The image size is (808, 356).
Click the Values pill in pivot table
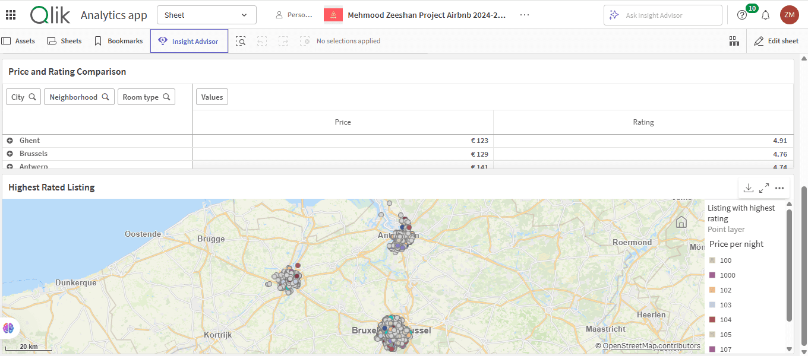pyautogui.click(x=212, y=97)
